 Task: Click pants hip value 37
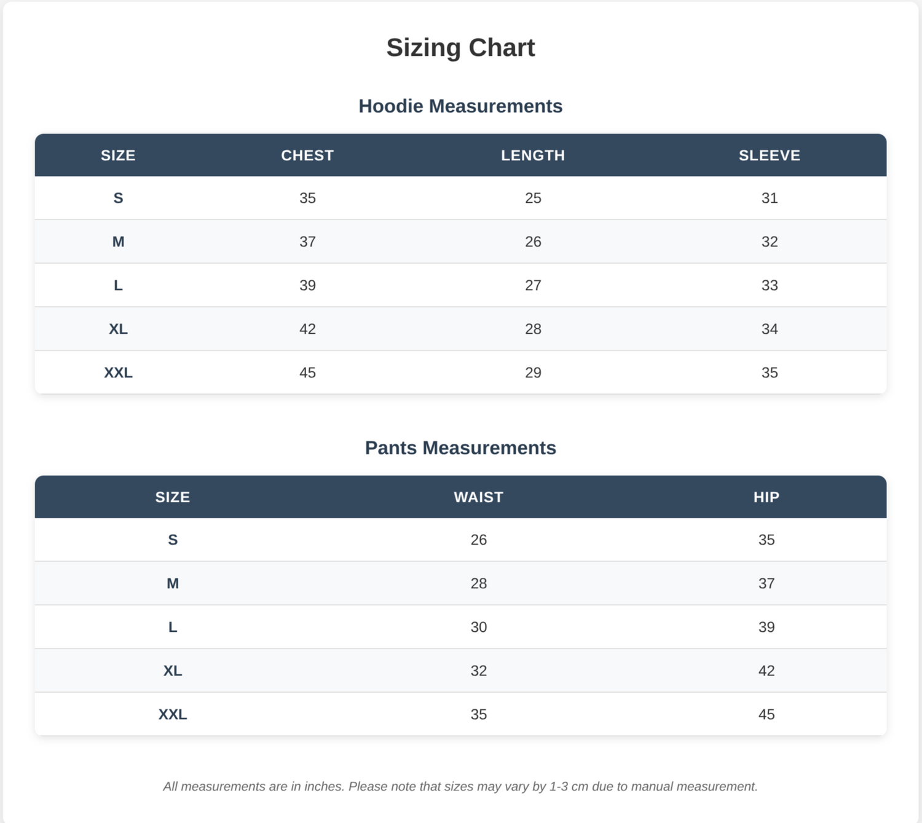tap(766, 583)
